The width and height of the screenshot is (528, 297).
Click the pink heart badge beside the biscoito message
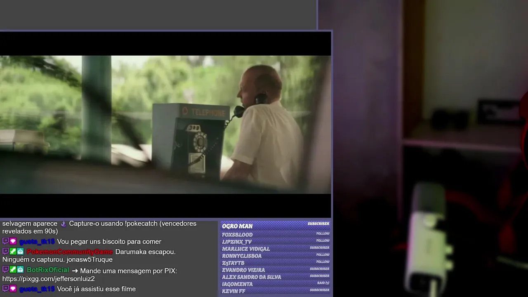(x=13, y=241)
